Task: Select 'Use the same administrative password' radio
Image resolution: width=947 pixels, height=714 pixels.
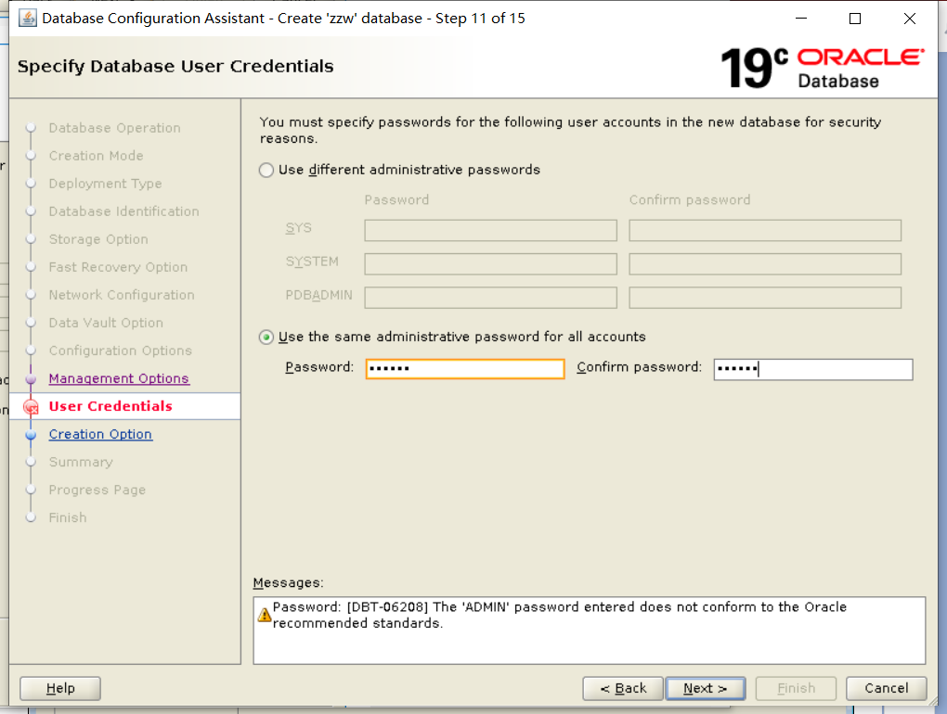Action: click(x=266, y=338)
